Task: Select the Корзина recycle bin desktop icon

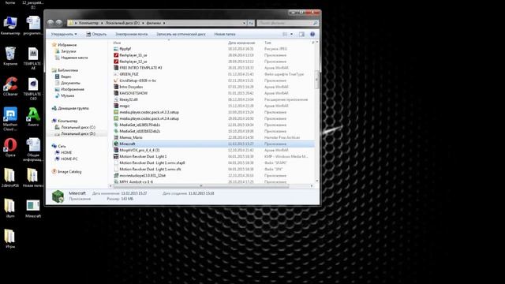Action: click(10, 56)
